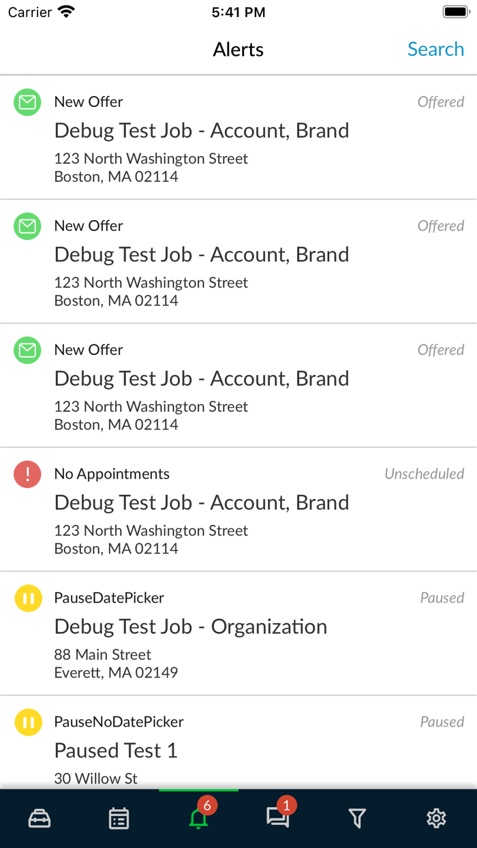This screenshot has width=477, height=848.
Task: Select the alerts bell tab
Action: (x=198, y=818)
